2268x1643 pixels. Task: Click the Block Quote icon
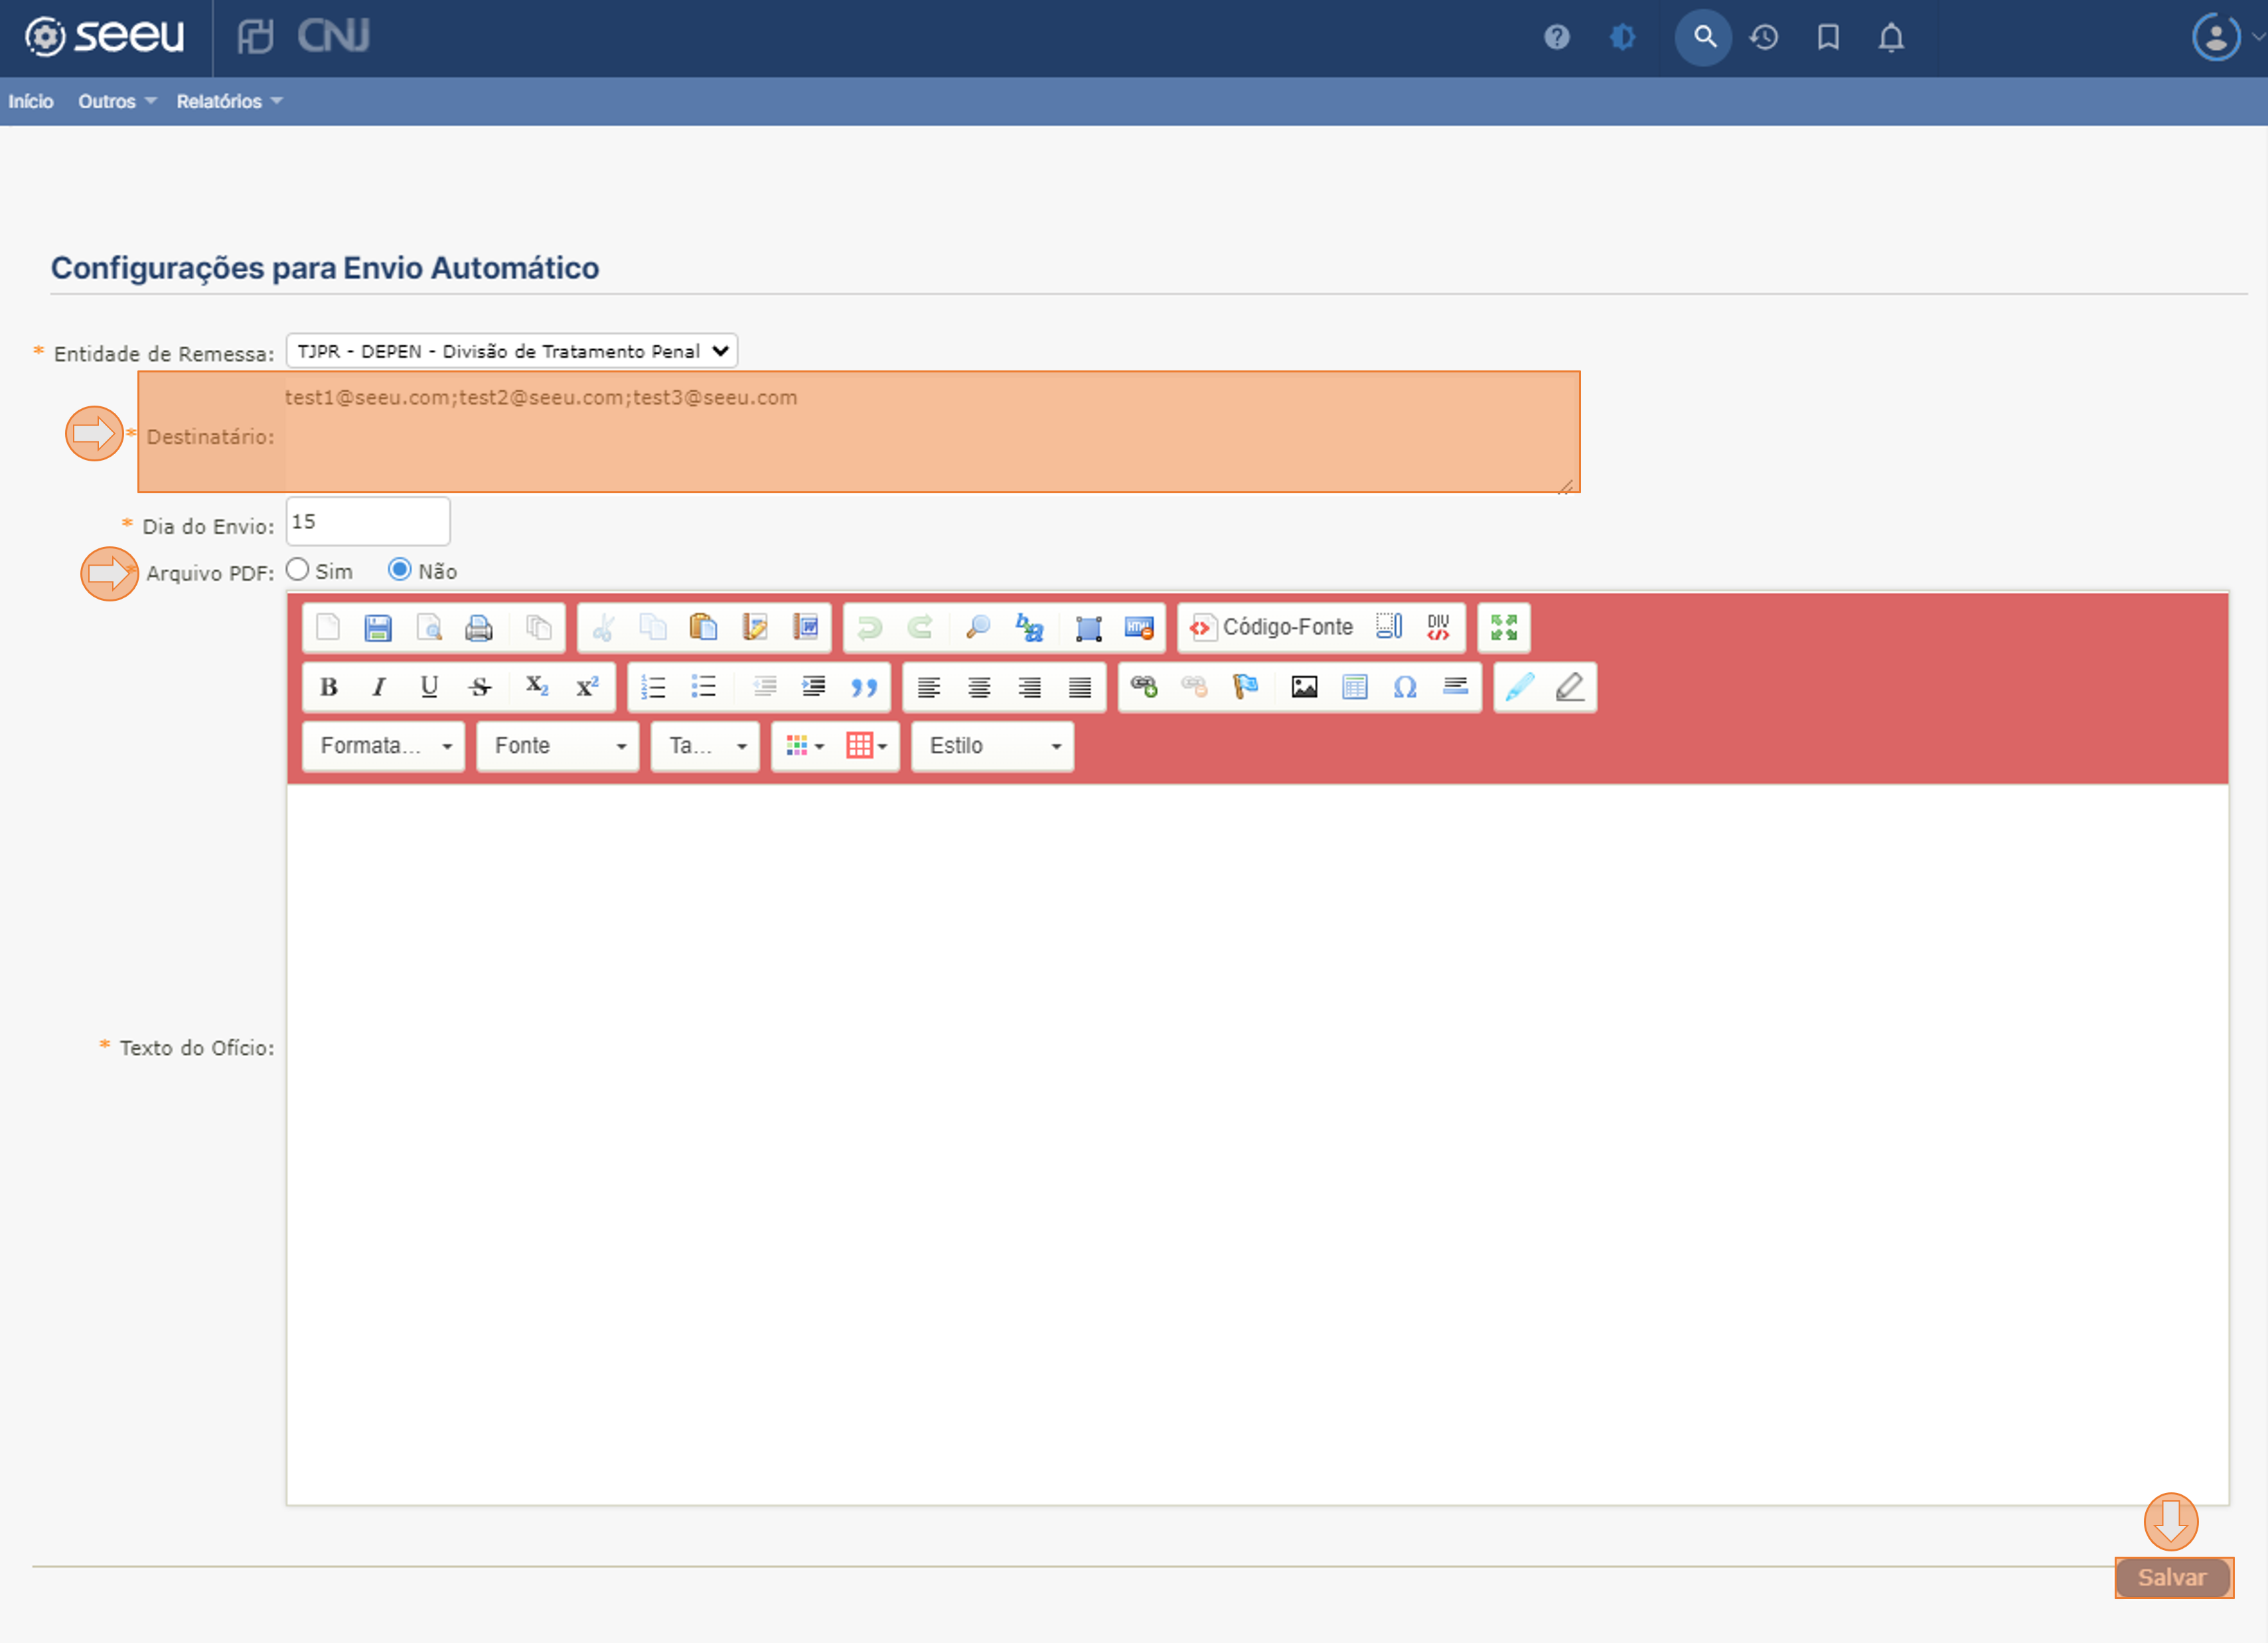(864, 687)
